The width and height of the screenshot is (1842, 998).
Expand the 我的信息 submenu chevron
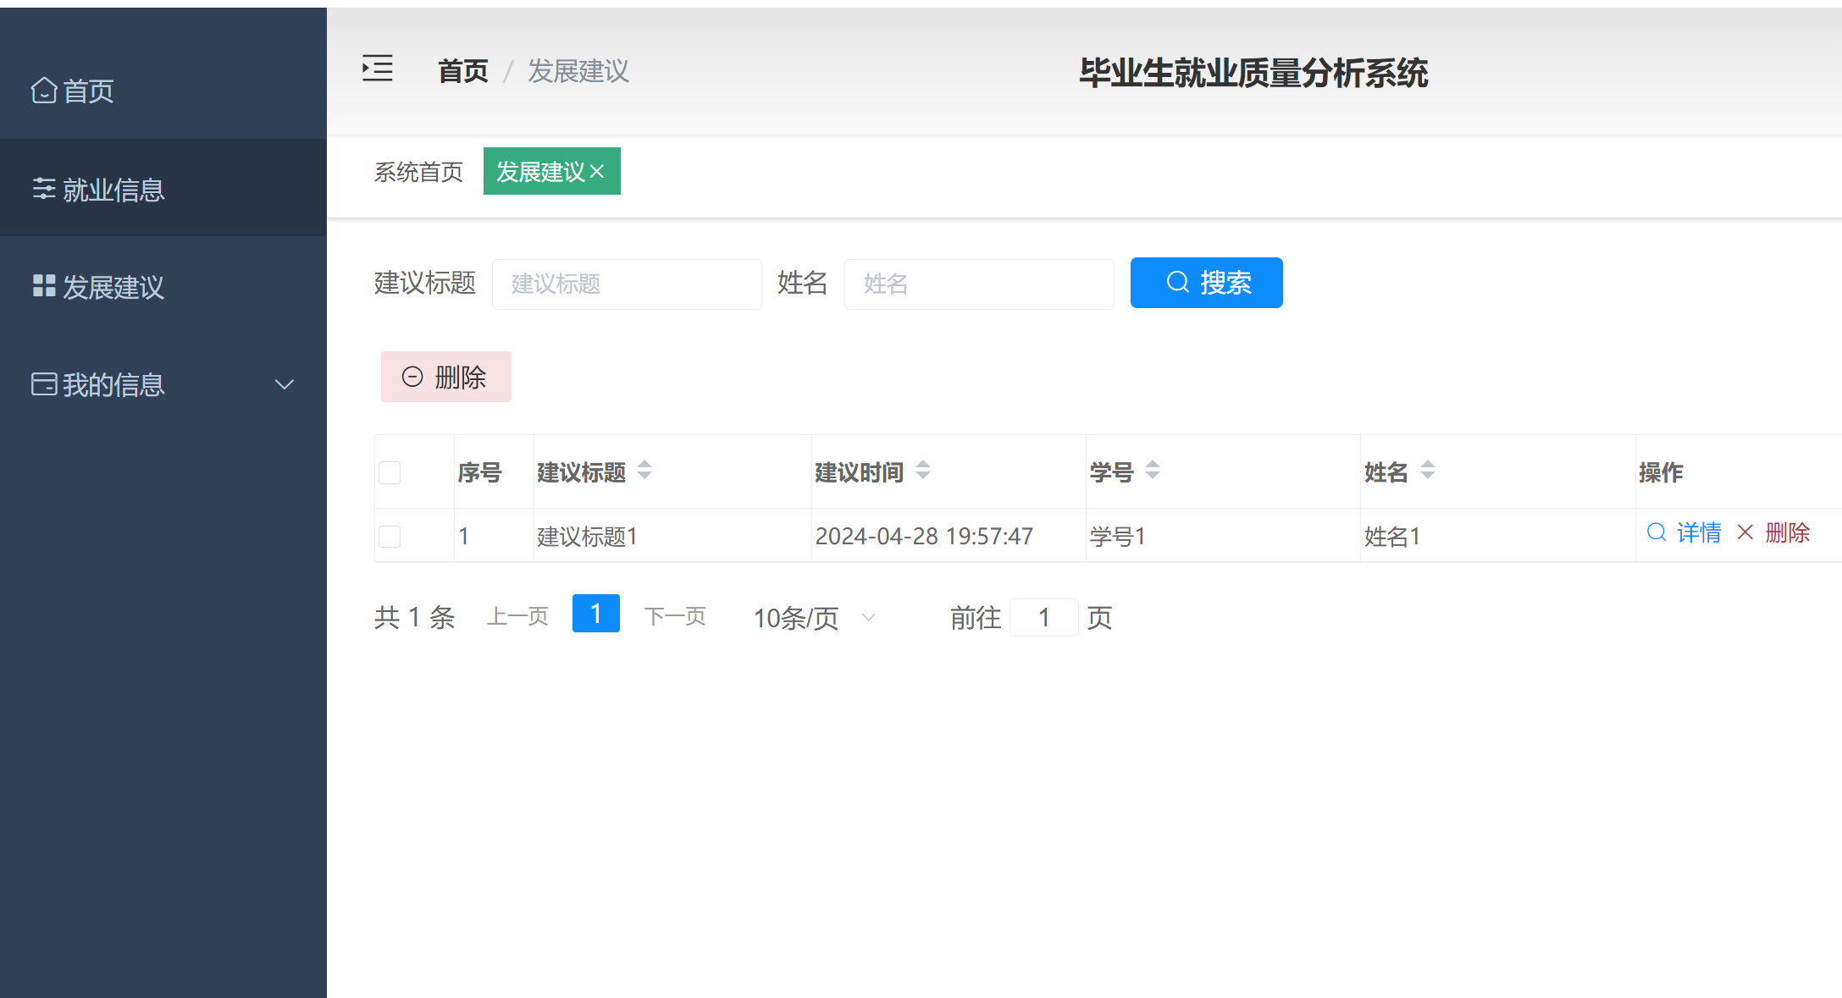[285, 385]
